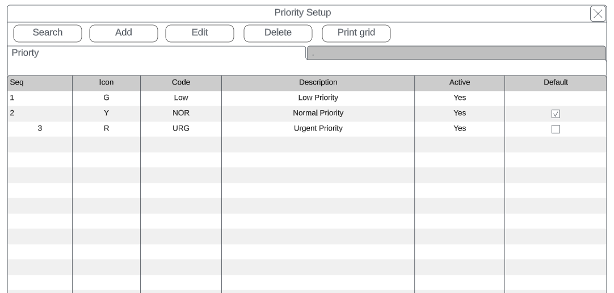Click the Code column header
The width and height of the screenshot is (614, 293).
180,82
